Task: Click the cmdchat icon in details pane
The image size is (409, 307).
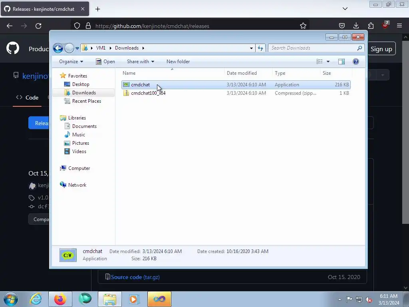Action: 68,255
